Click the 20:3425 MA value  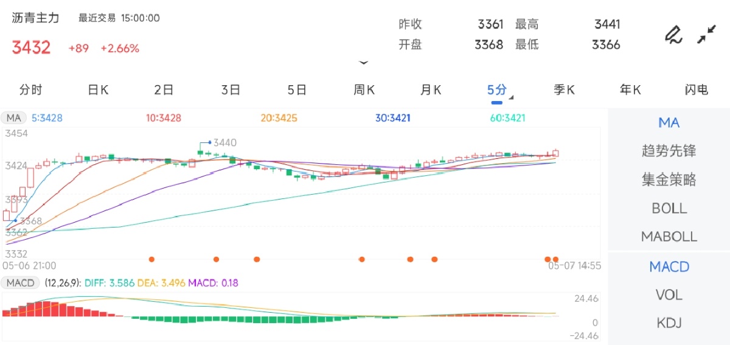(279, 118)
